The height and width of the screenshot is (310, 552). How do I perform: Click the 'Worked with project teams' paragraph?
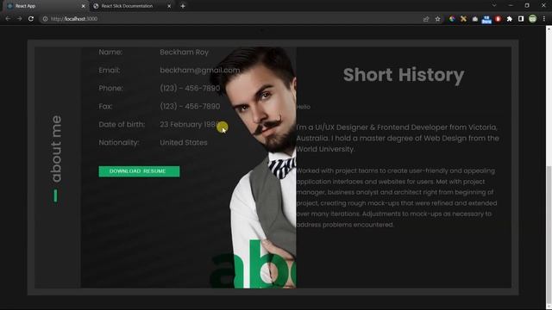tap(397, 197)
